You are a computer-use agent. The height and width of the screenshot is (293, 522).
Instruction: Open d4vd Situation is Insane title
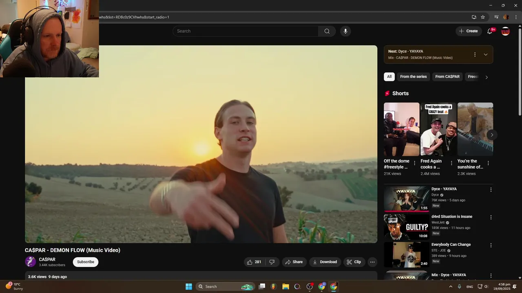452,217
